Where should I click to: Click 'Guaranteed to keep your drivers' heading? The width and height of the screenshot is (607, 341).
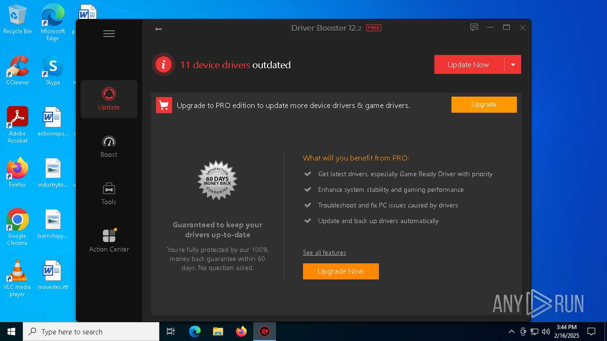[x=217, y=230]
